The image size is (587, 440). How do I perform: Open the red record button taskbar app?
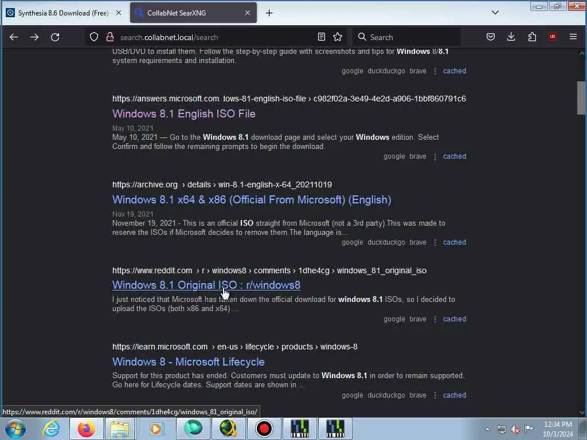[264, 429]
